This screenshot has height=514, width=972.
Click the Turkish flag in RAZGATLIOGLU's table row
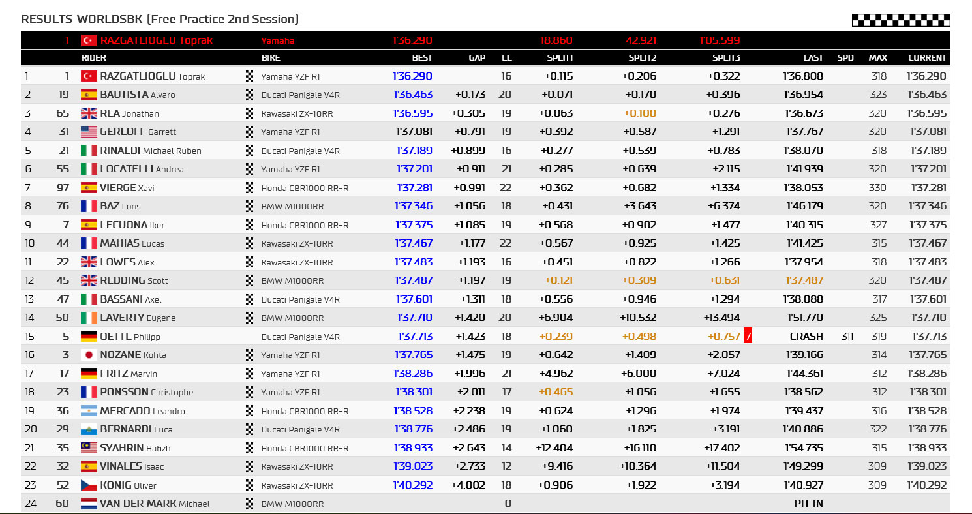click(89, 76)
